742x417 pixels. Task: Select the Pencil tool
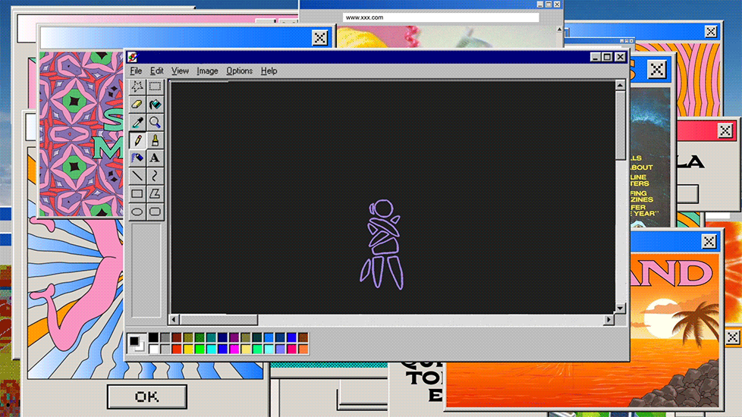point(137,140)
